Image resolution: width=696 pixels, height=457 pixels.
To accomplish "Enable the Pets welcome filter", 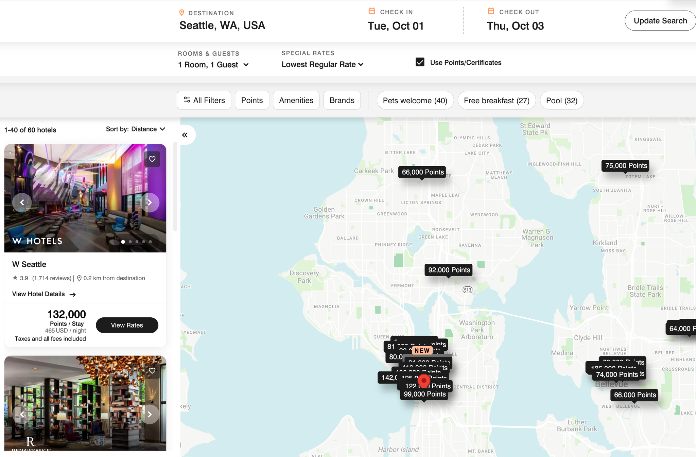I will [x=415, y=100].
